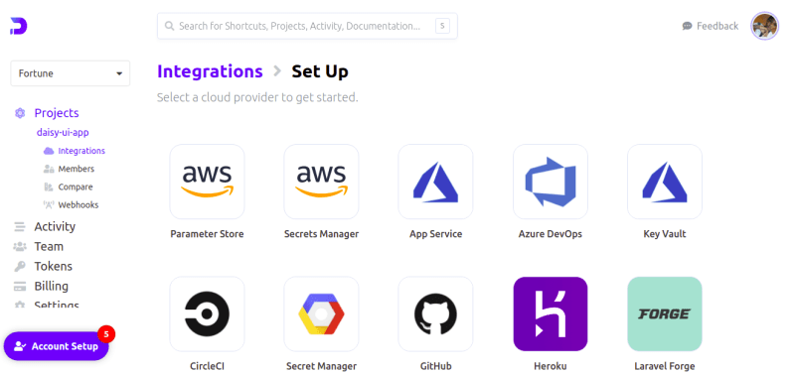The width and height of the screenshot is (795, 372).
Task: Go back via Integrations breadcrumb
Action: click(210, 71)
